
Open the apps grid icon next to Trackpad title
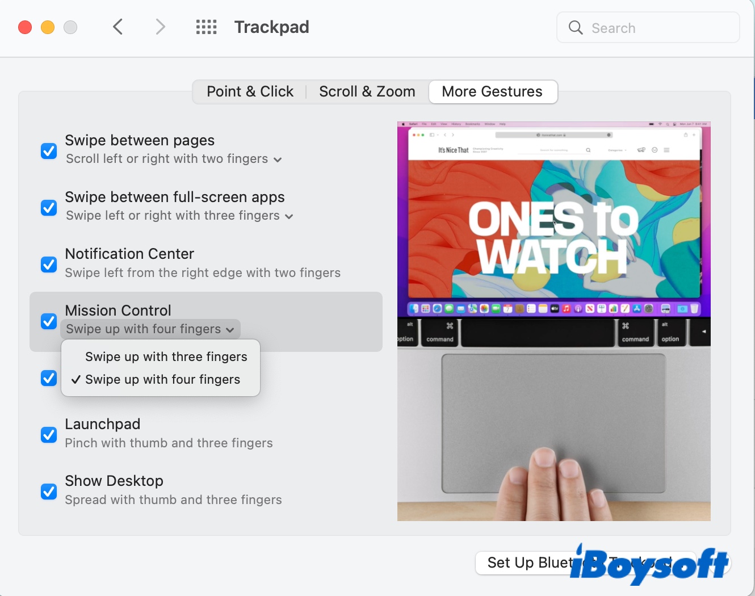pyautogui.click(x=206, y=27)
